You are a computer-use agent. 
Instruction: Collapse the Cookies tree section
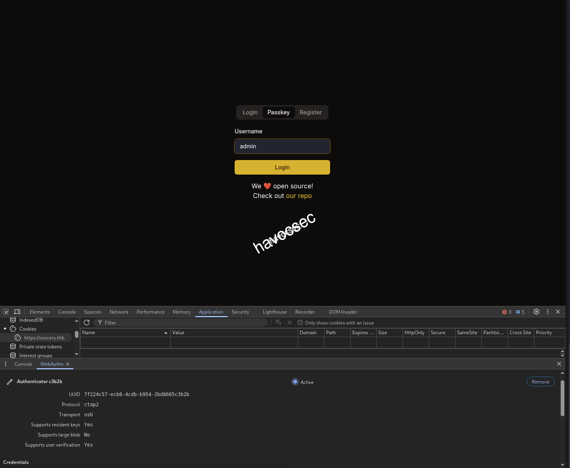pos(5,329)
